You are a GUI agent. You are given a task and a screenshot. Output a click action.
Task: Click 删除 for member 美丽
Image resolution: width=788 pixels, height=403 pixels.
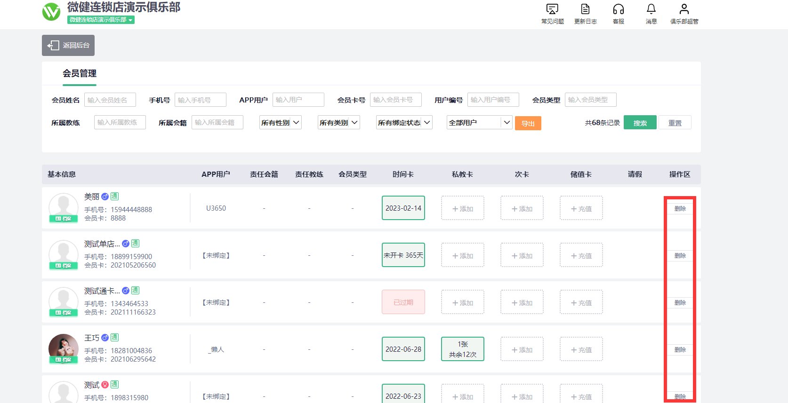tap(680, 208)
